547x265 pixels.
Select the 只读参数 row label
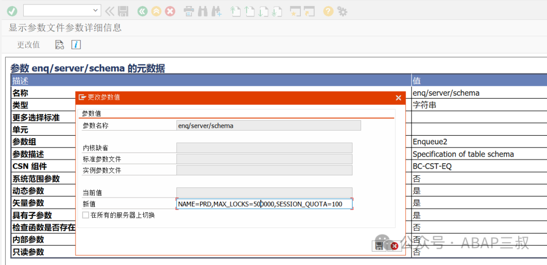[28, 252]
